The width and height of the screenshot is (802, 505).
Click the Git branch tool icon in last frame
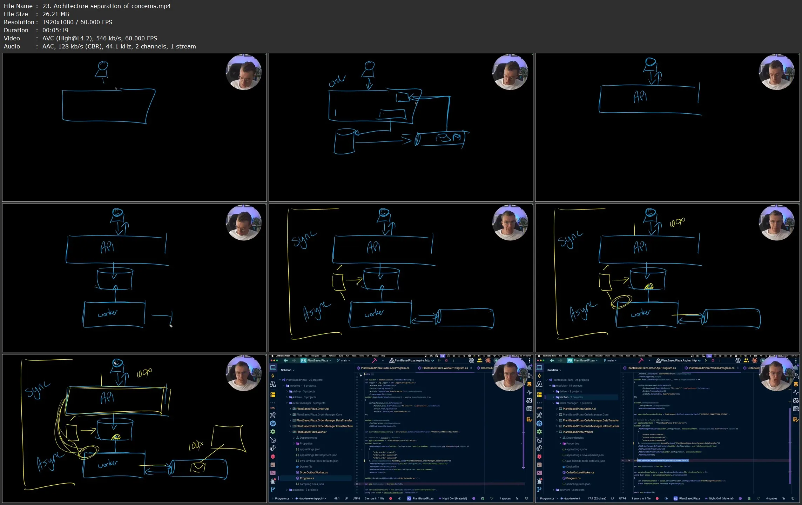click(539, 489)
